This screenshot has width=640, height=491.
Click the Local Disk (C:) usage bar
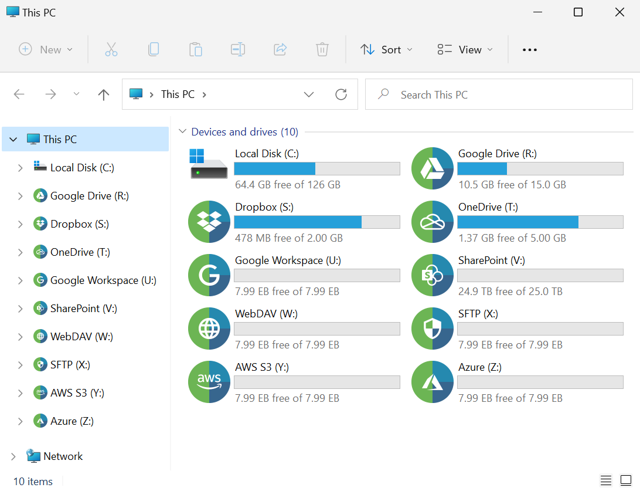coord(317,169)
